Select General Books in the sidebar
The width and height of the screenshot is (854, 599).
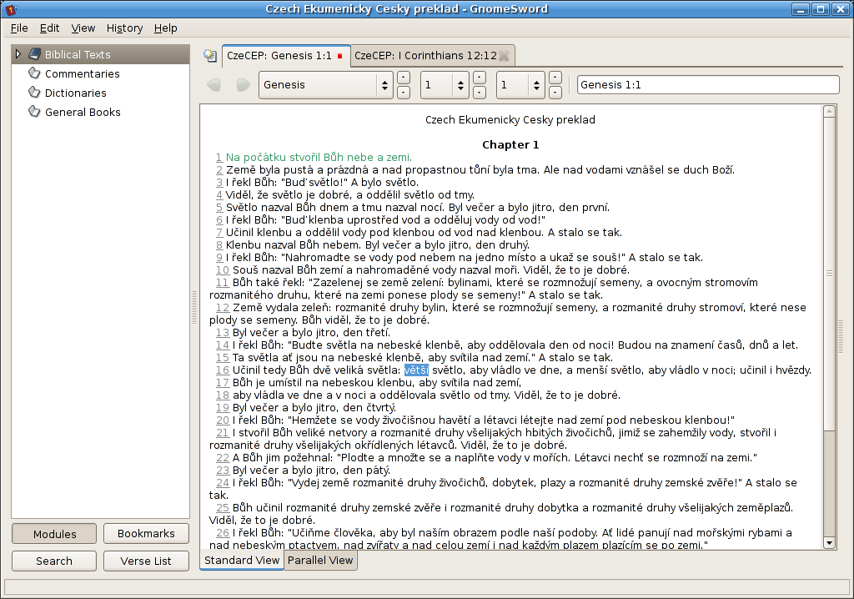point(83,112)
